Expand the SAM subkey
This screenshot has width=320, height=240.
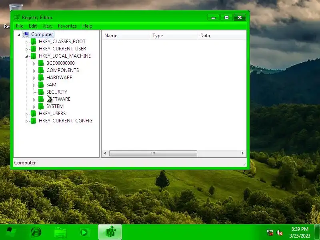tap(34, 85)
